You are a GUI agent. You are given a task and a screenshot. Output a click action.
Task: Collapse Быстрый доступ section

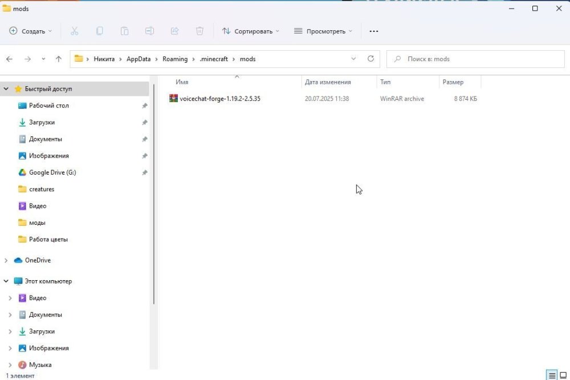[6, 89]
